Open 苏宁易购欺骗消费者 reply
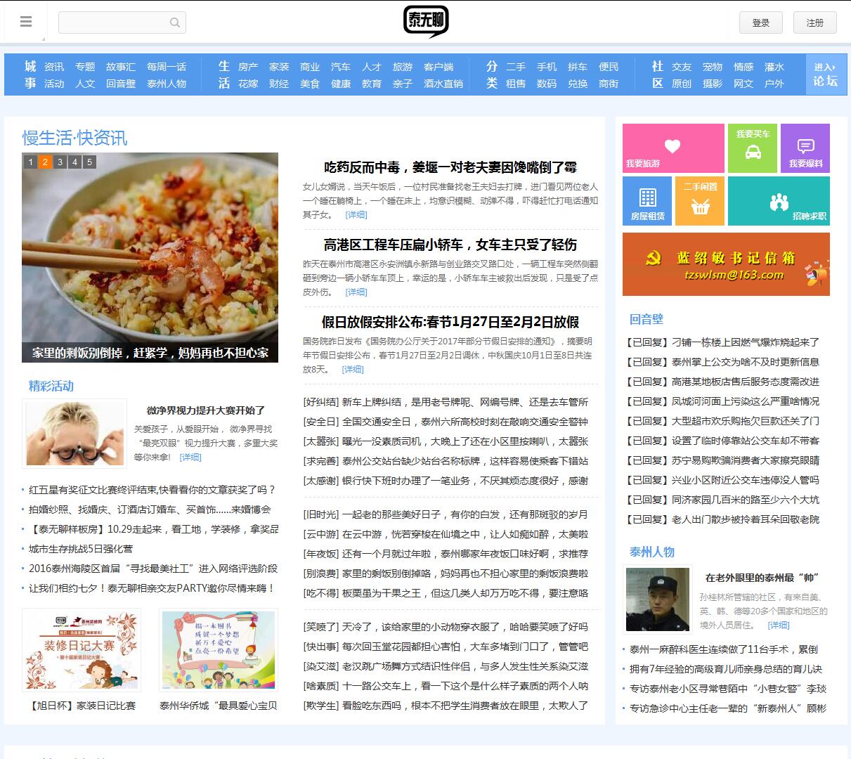The height and width of the screenshot is (759, 851). pos(722,460)
